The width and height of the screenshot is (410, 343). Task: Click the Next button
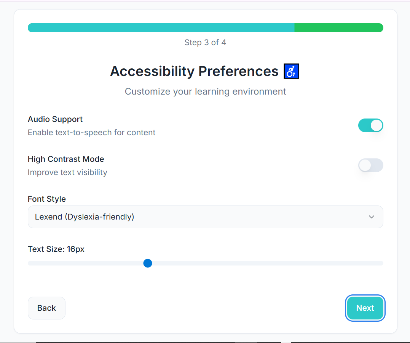coord(365,308)
